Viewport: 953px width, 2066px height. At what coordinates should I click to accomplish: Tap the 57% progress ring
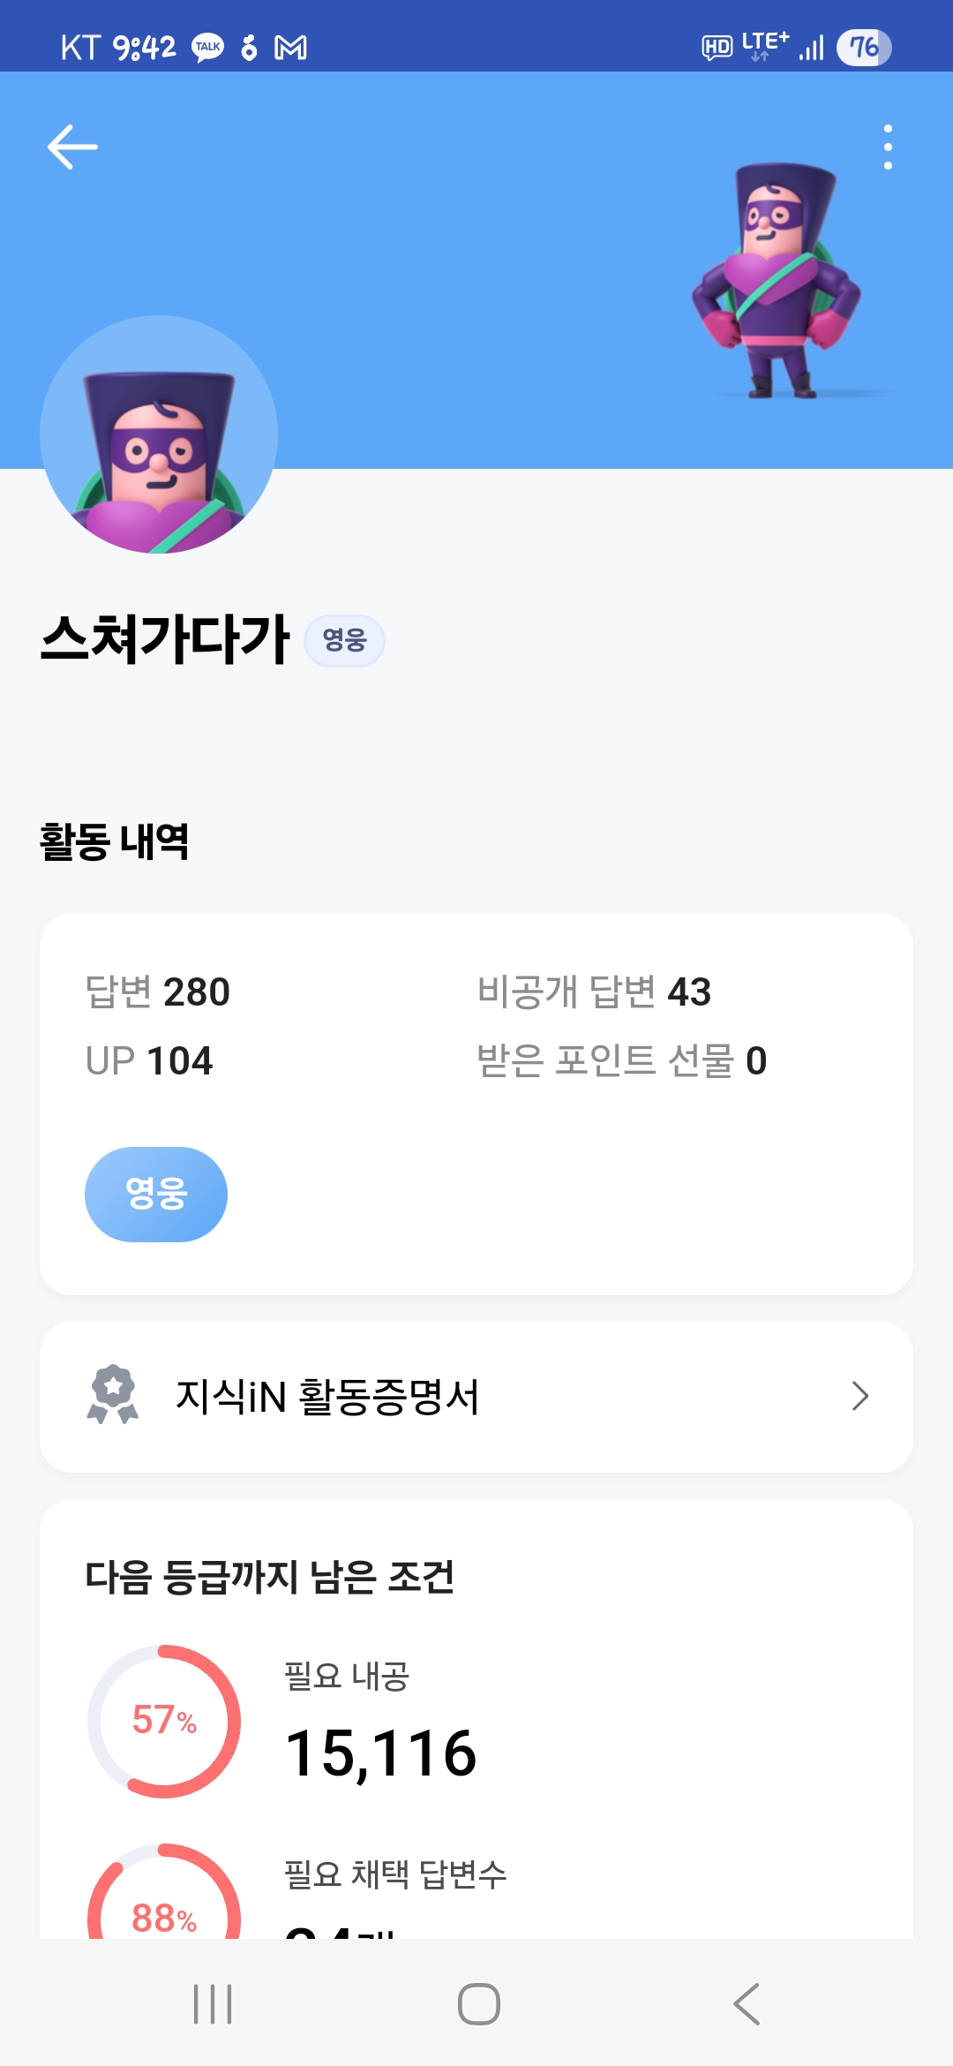(164, 1721)
